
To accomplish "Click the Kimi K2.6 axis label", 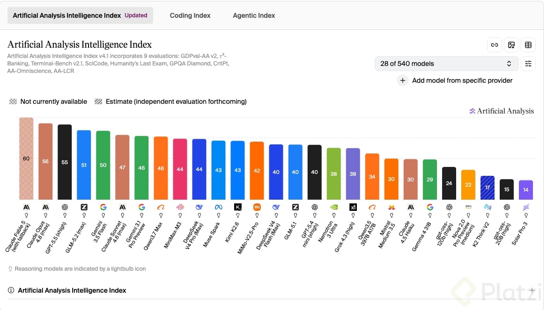I will tap(232, 232).
